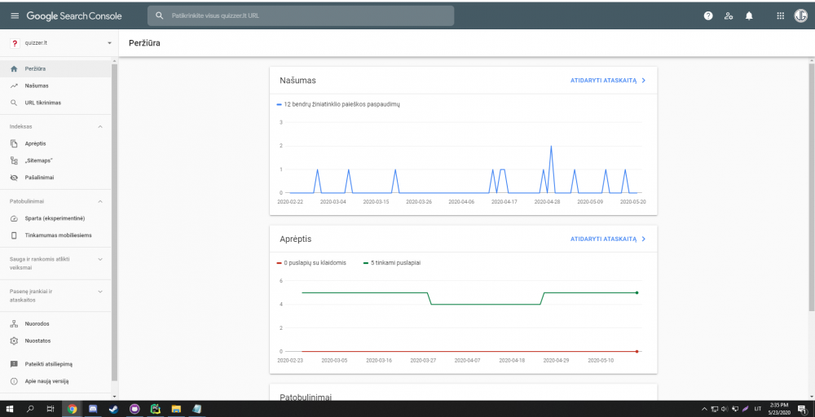Click the red end point on Aprėptis chart

coord(637,352)
